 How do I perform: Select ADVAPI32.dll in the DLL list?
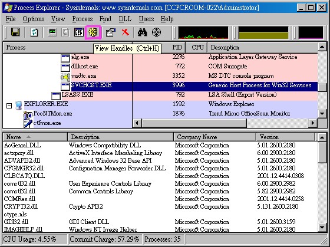point(22,161)
